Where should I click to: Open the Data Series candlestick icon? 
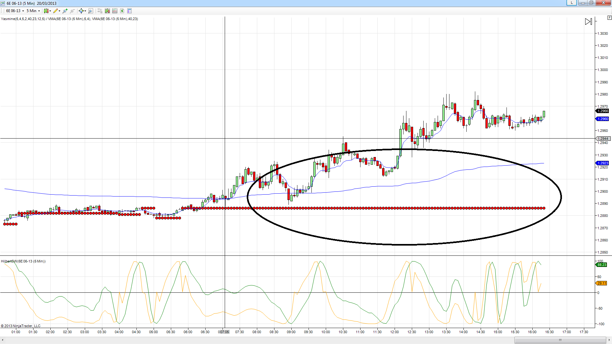(107, 11)
